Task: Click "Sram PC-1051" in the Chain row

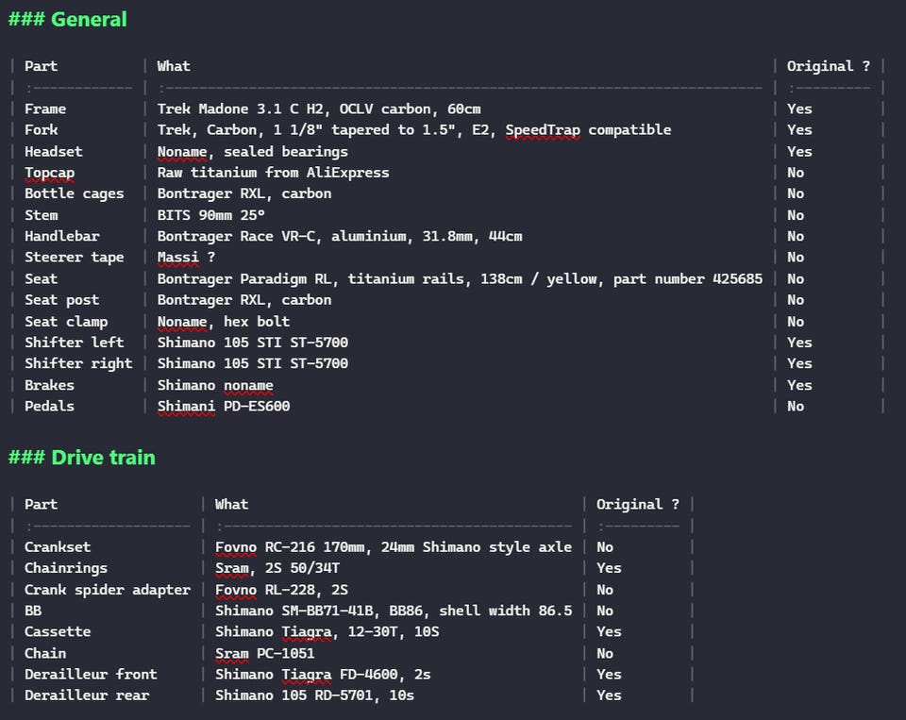Action: click(264, 654)
